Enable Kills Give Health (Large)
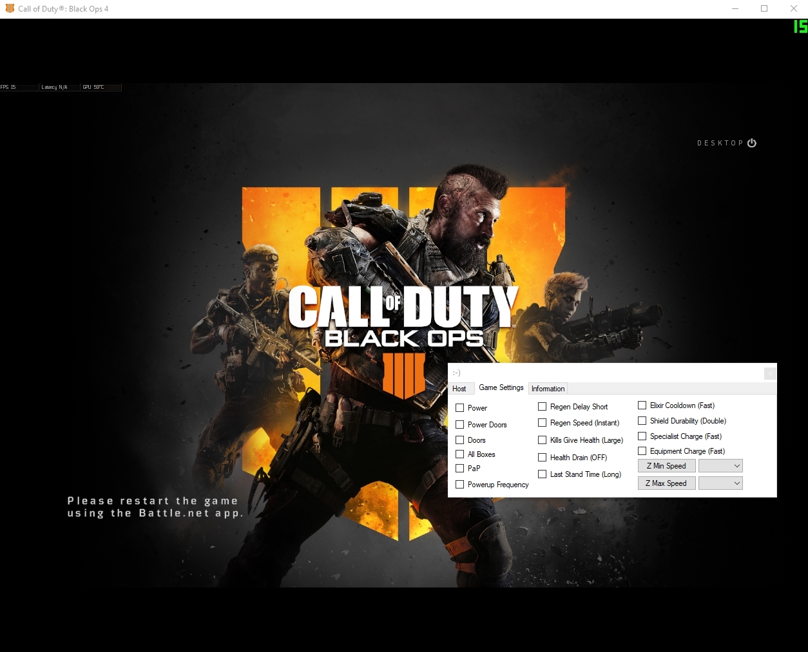The width and height of the screenshot is (808, 652). coord(543,440)
